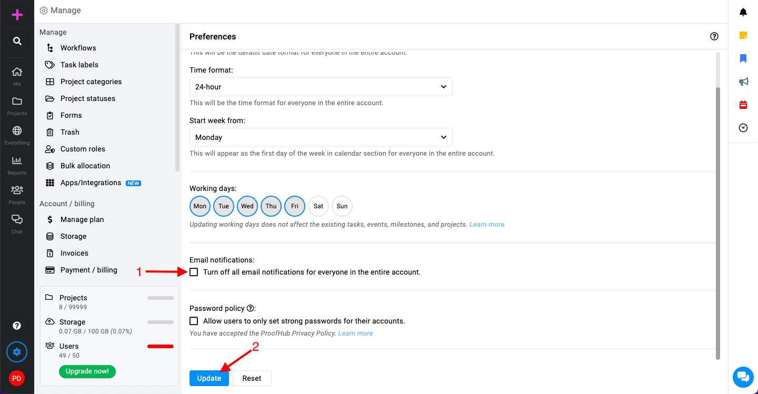Viewport: 758px width, 394px height.
Task: Toggle Fri working day
Action: click(x=295, y=206)
